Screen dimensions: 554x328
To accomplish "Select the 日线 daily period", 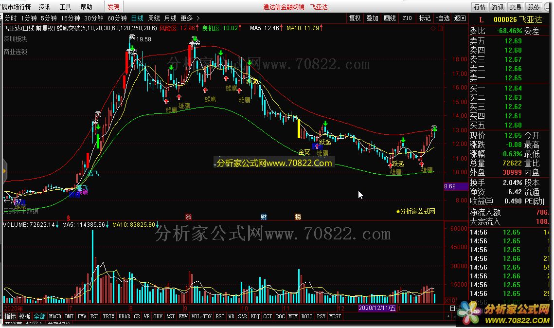I will [x=137, y=18].
